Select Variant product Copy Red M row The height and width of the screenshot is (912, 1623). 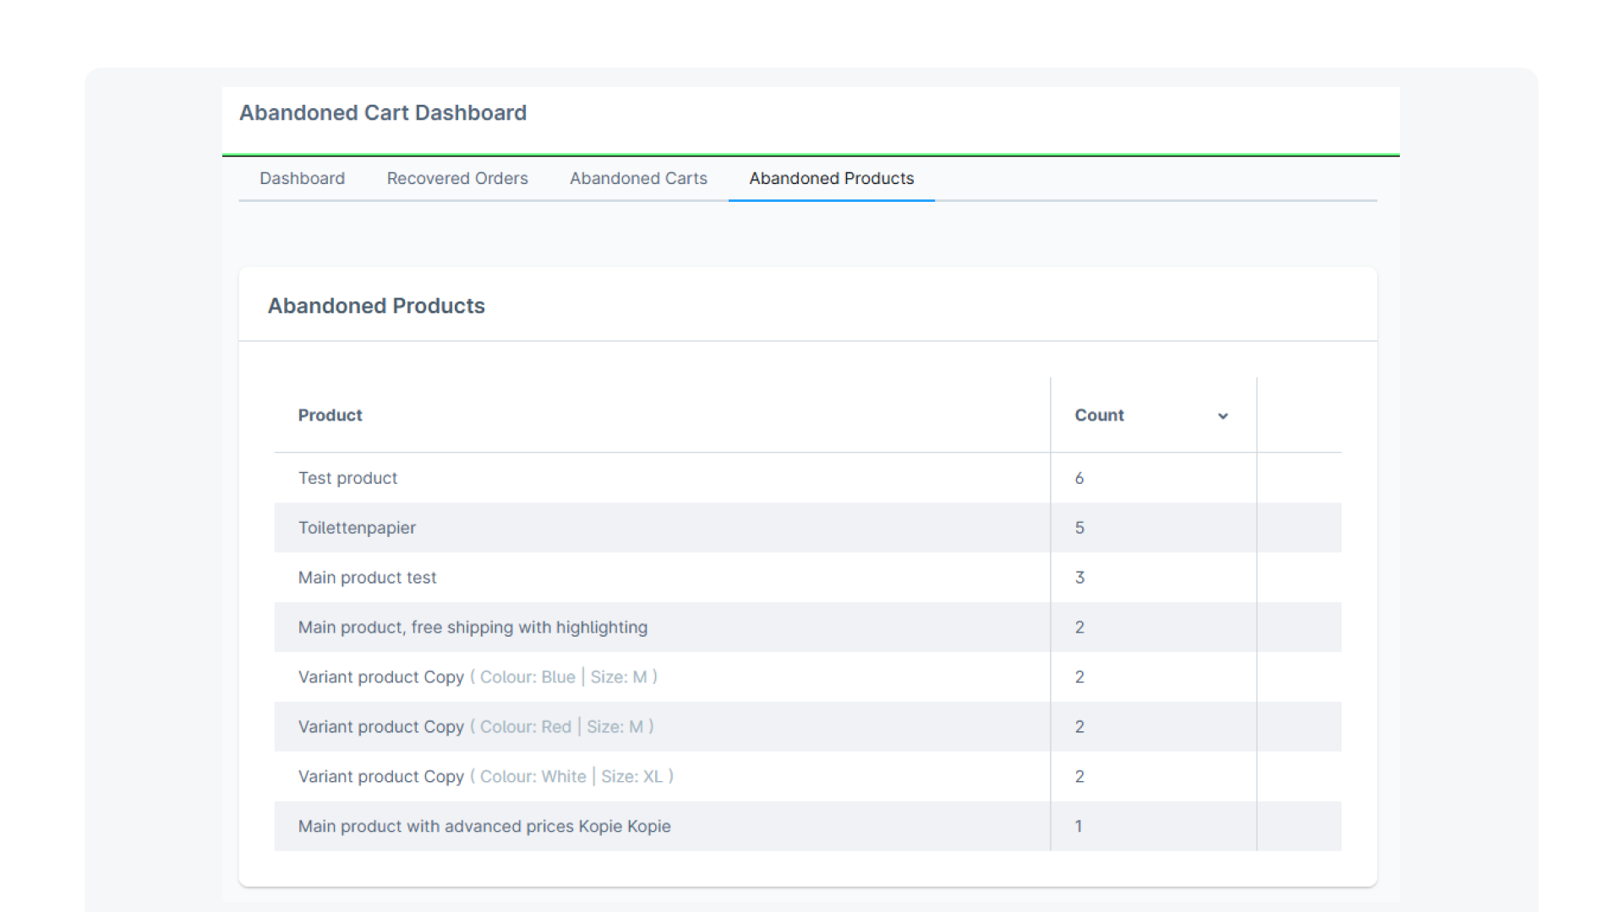[475, 727]
